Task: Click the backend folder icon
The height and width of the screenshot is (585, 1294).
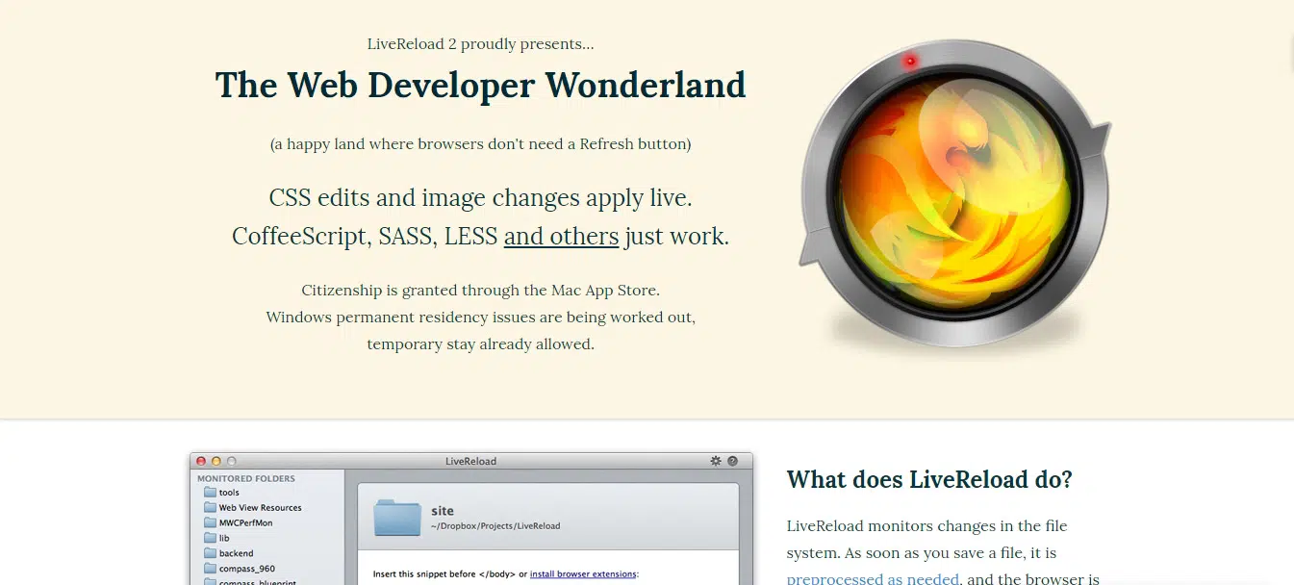Action: tap(210, 553)
